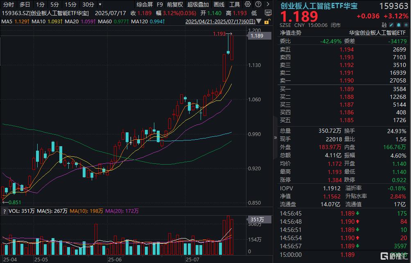The height and width of the screenshot is (263, 411).
Task: Click the stock title 创业板人工智能ETF华宝 in quote panel
Action: [x=319, y=6]
